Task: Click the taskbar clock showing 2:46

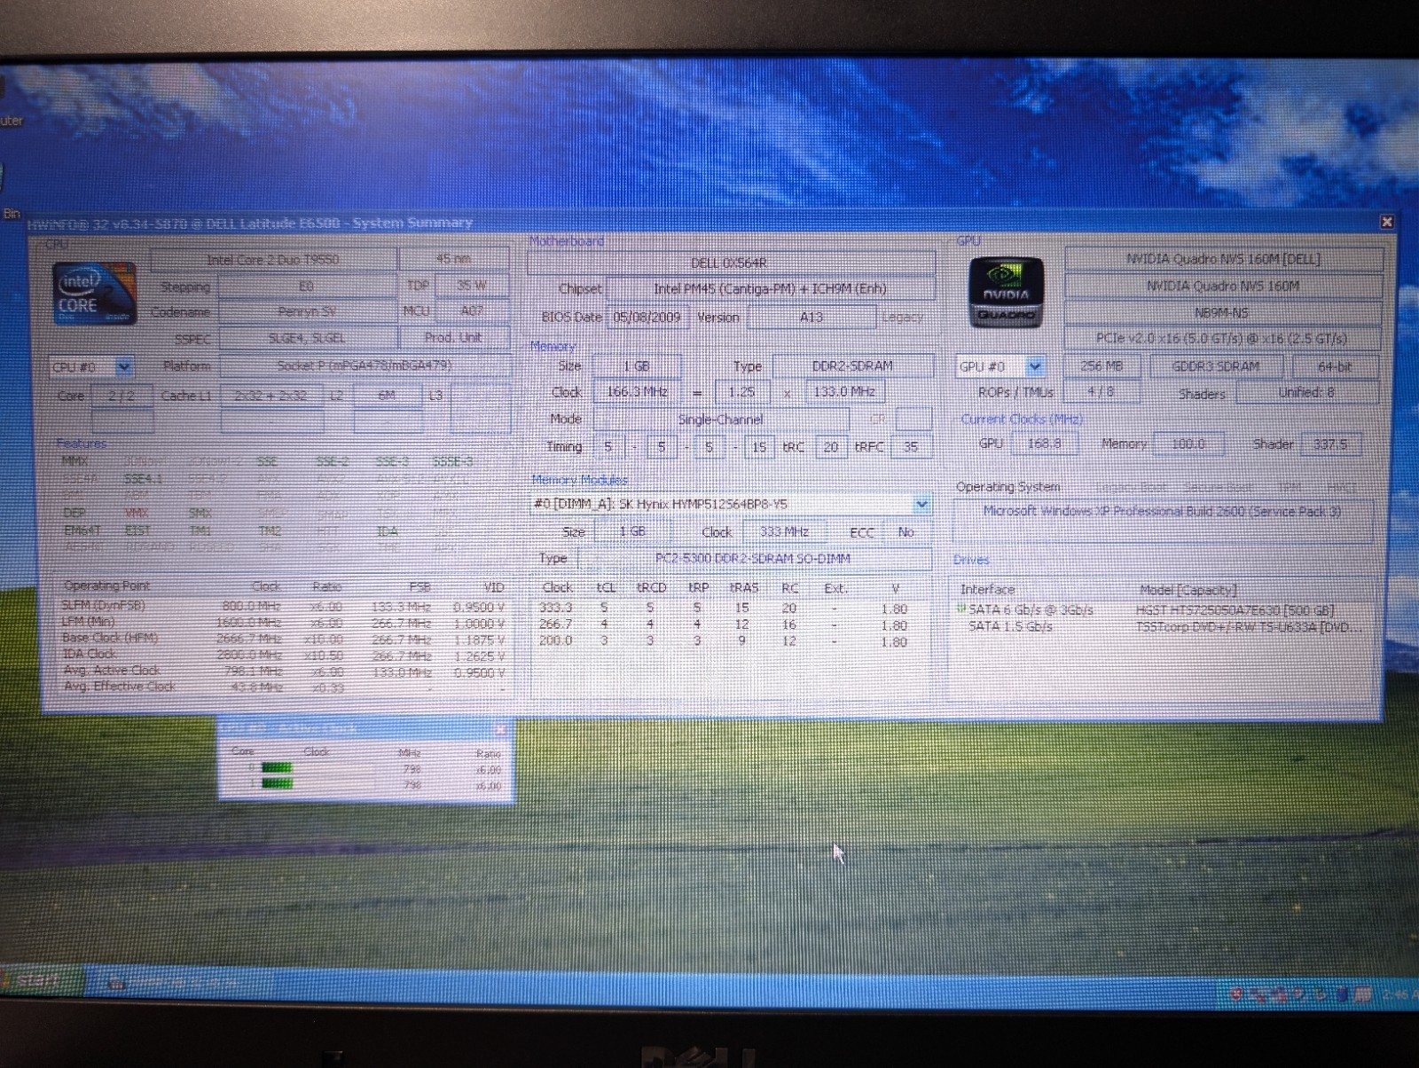Action: point(1399,994)
